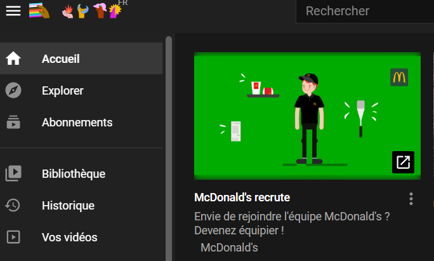Open Abonnements in the sidebar
This screenshot has width=434, height=261.
click(x=81, y=122)
